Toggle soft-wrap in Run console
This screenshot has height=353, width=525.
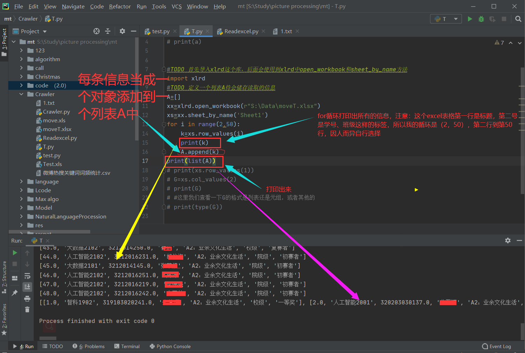click(27, 275)
